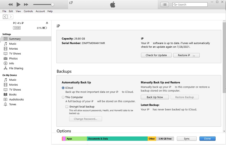The height and width of the screenshot is (145, 226).
Task: Go back with the back arrow
Action: [x=5, y=17]
